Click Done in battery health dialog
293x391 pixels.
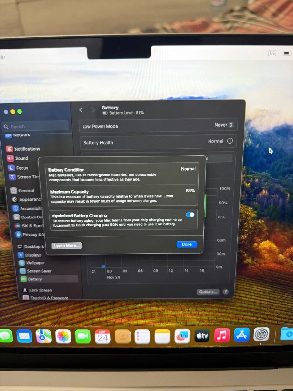(x=187, y=244)
